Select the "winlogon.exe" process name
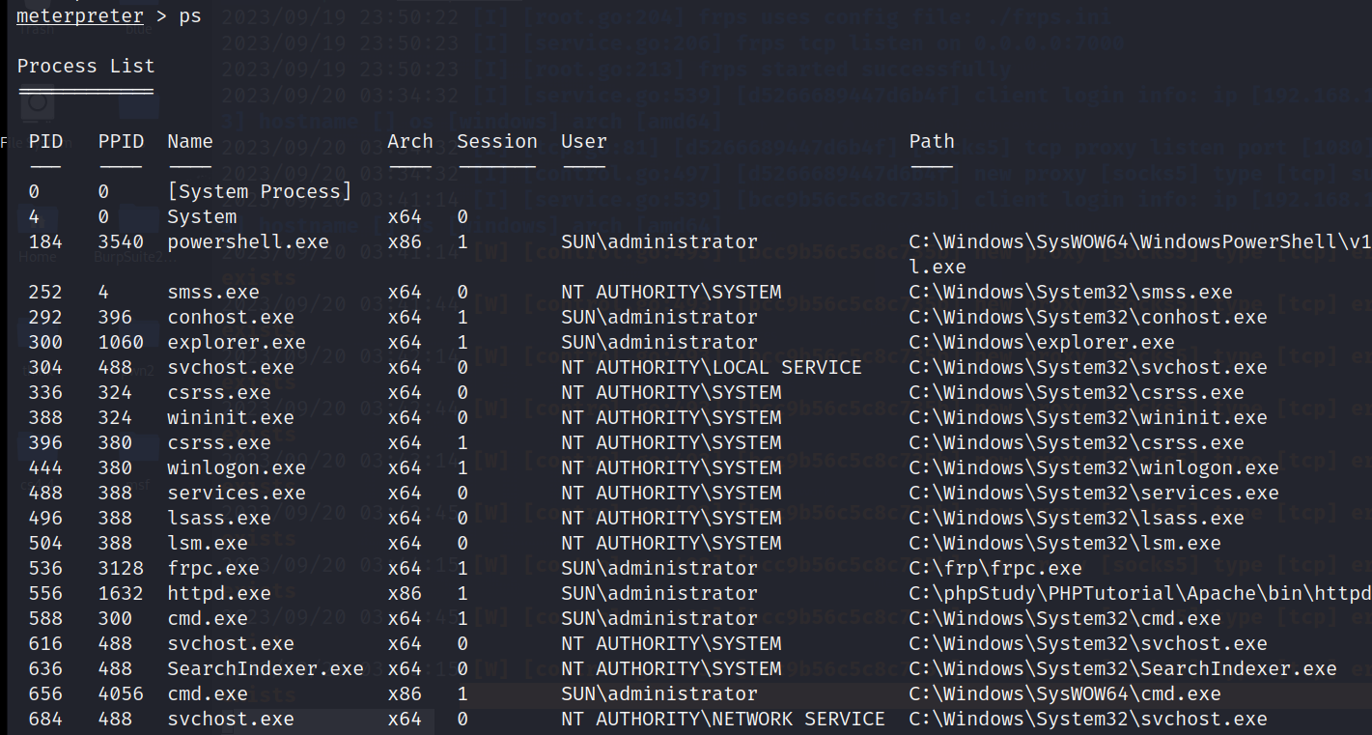This screenshot has height=735, width=1372. pyautogui.click(x=237, y=467)
